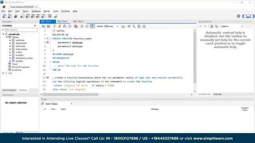Click the editor horizontal scrollbar
This screenshot has height=143, width=255.
(71, 95)
